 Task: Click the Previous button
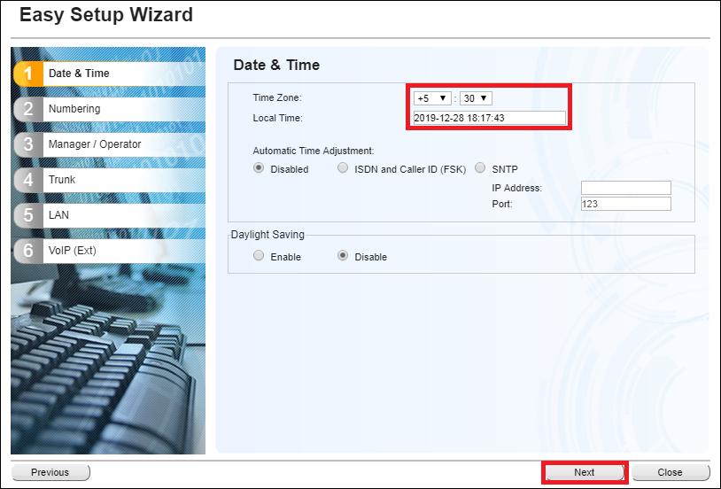(x=50, y=472)
